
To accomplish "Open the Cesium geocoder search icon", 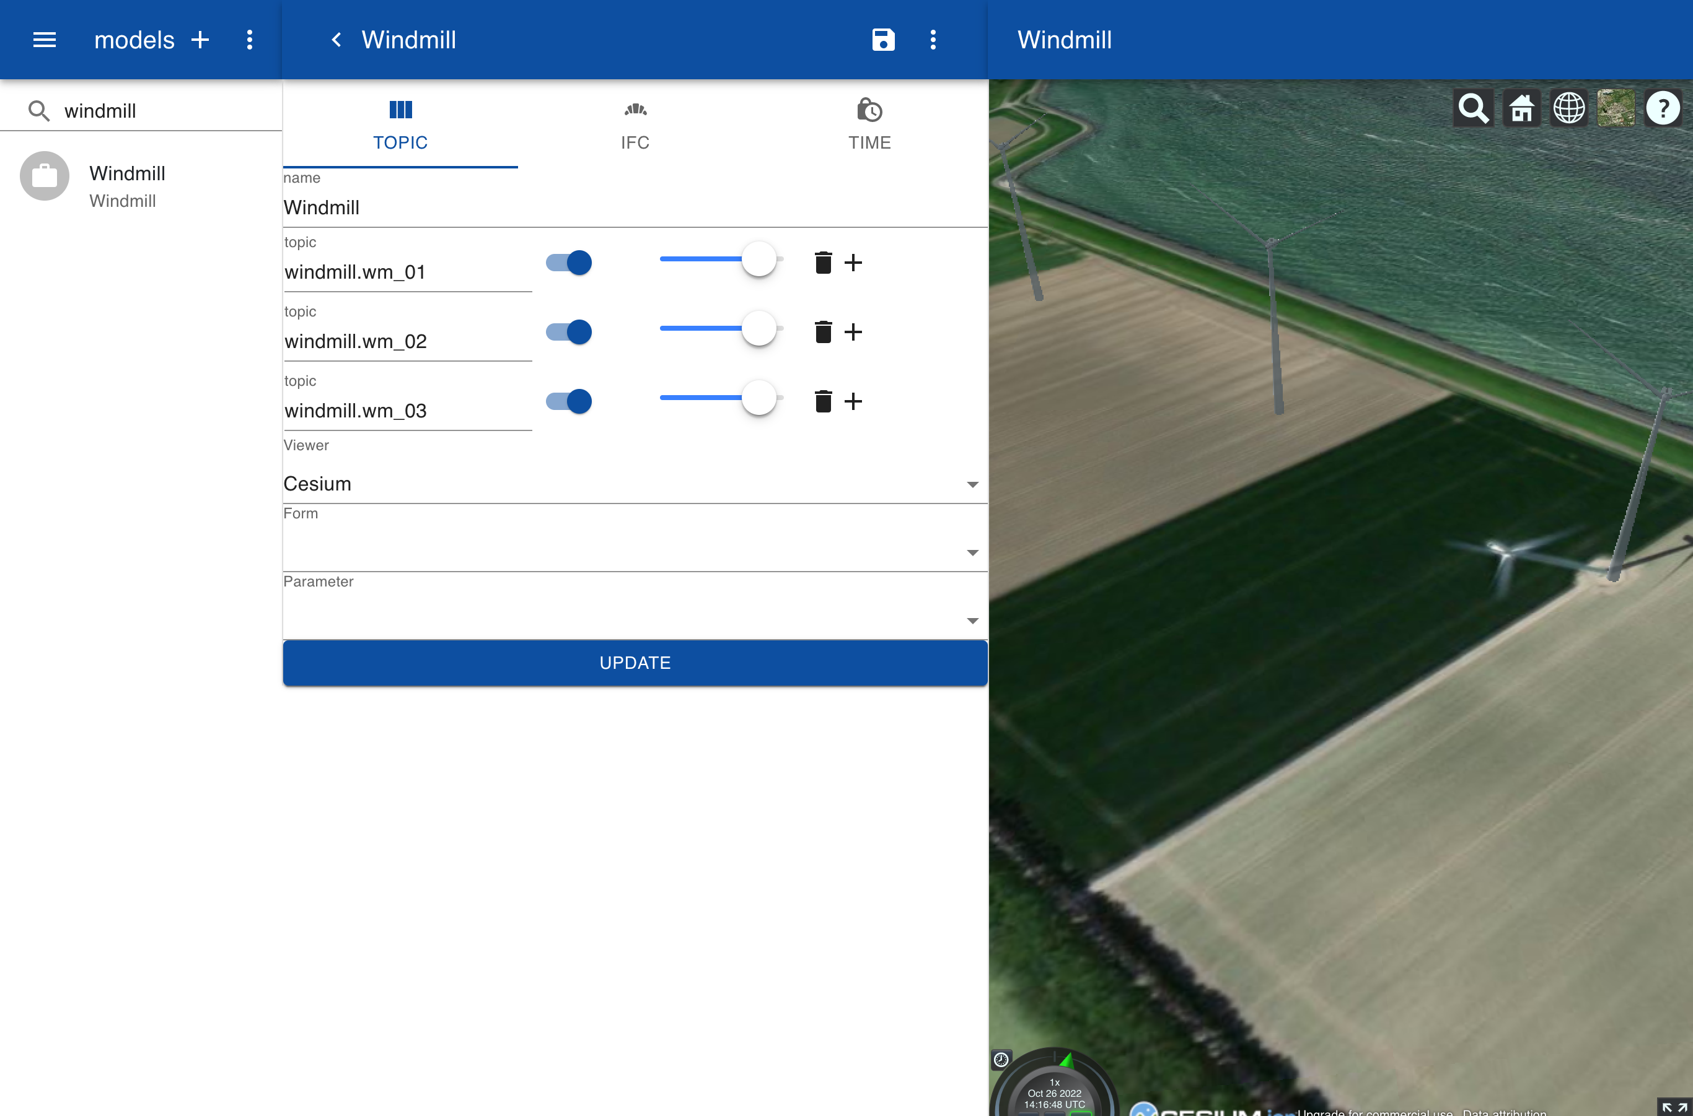I will (1472, 109).
